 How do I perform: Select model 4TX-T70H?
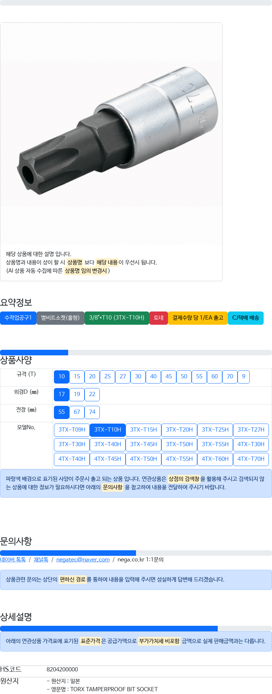coord(251,459)
